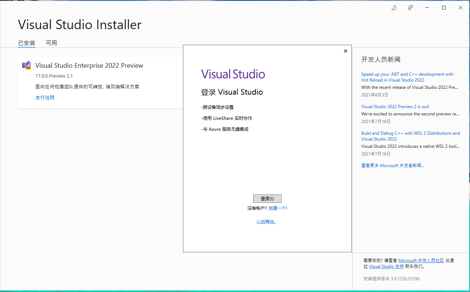470x292 pixels.
Task: Toggle the dark theme moon icon
Action: pyautogui.click(x=394, y=8)
